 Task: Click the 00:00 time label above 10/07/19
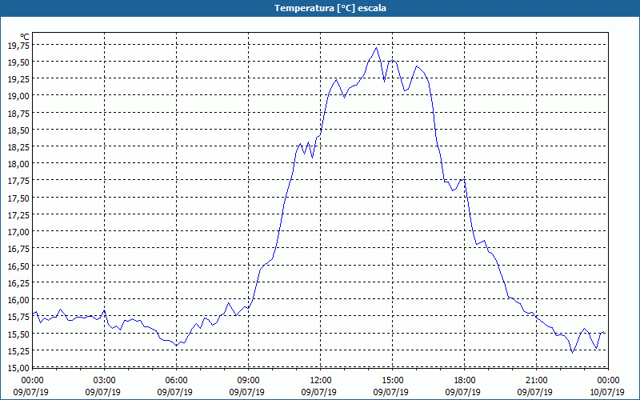point(608,381)
